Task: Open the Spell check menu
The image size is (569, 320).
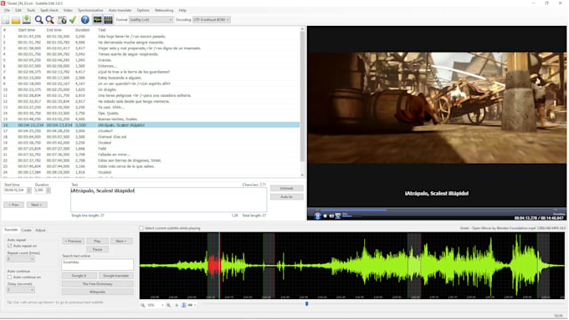Action: [x=49, y=10]
